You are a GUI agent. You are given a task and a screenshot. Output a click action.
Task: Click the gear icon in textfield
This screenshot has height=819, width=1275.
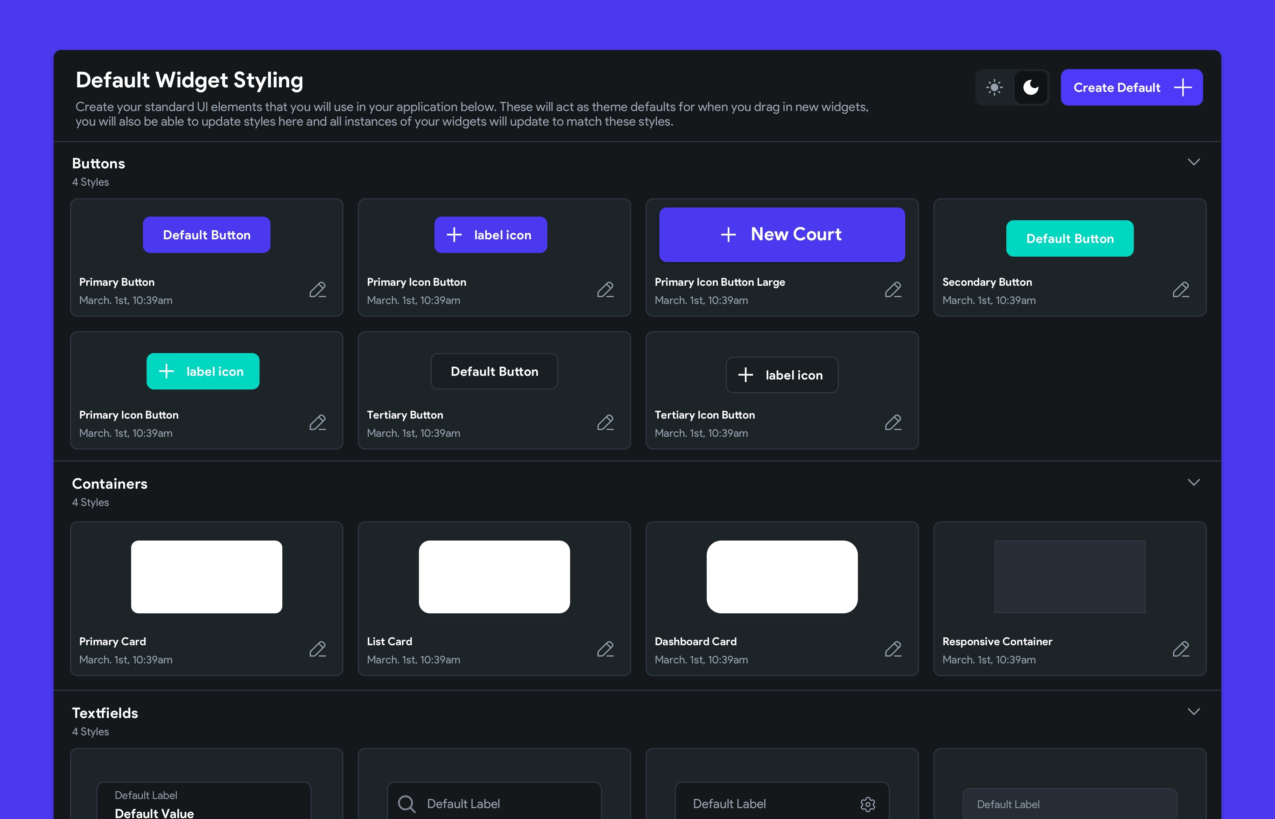pos(867,804)
